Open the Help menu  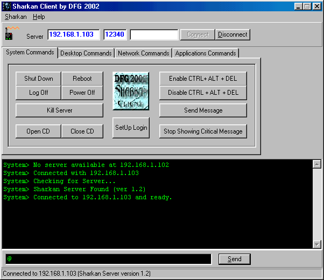click(39, 17)
